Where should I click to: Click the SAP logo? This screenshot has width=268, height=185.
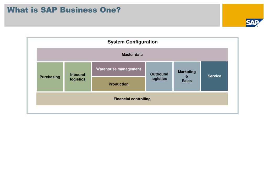[254, 23]
